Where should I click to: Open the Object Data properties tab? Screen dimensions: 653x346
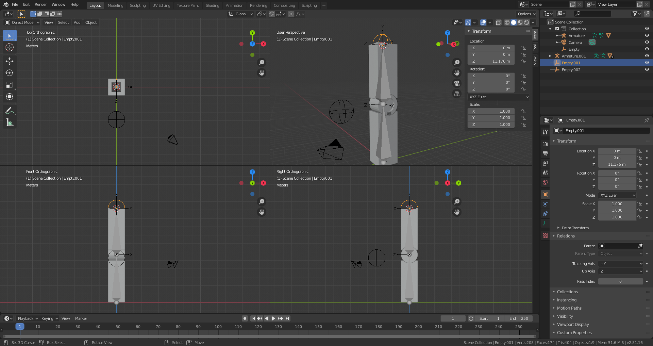point(545,223)
